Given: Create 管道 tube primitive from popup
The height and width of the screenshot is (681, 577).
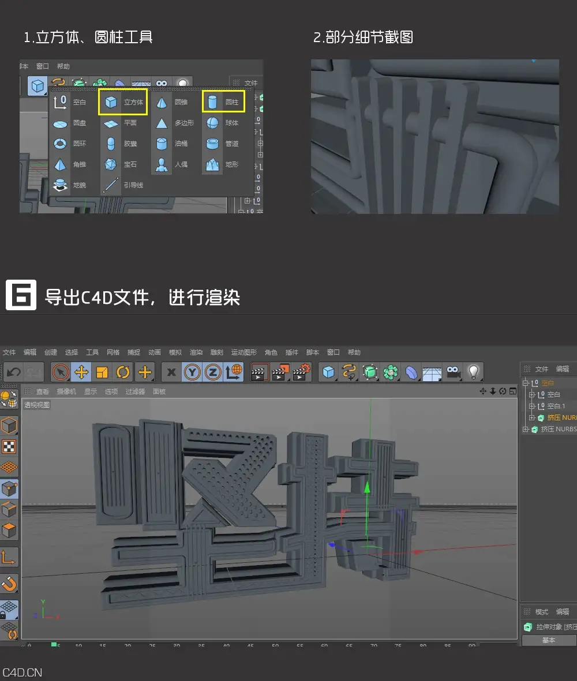Looking at the screenshot, I should tap(223, 144).
